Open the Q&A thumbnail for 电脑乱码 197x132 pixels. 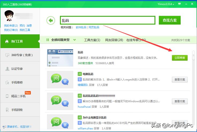click(60, 80)
